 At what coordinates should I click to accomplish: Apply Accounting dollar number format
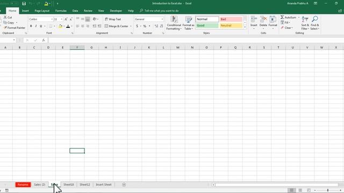click(137, 26)
